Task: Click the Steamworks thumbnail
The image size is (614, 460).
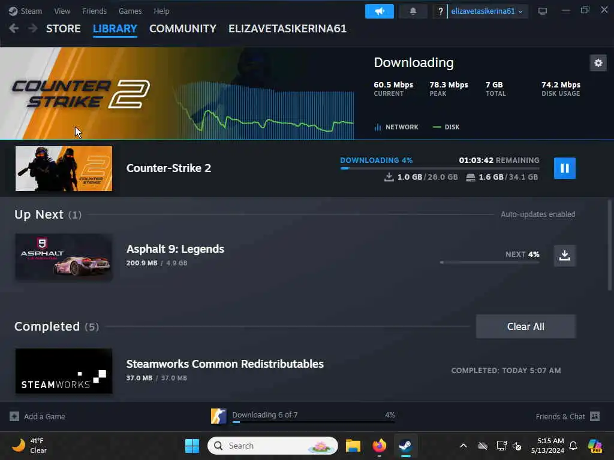Action: pyautogui.click(x=64, y=371)
